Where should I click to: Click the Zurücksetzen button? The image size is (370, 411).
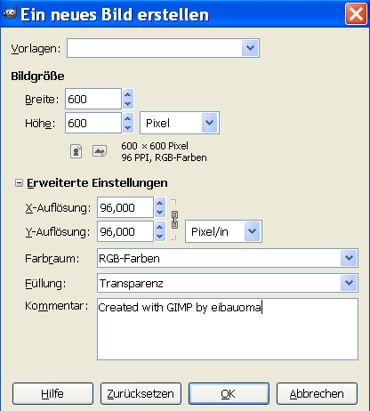coord(141,393)
